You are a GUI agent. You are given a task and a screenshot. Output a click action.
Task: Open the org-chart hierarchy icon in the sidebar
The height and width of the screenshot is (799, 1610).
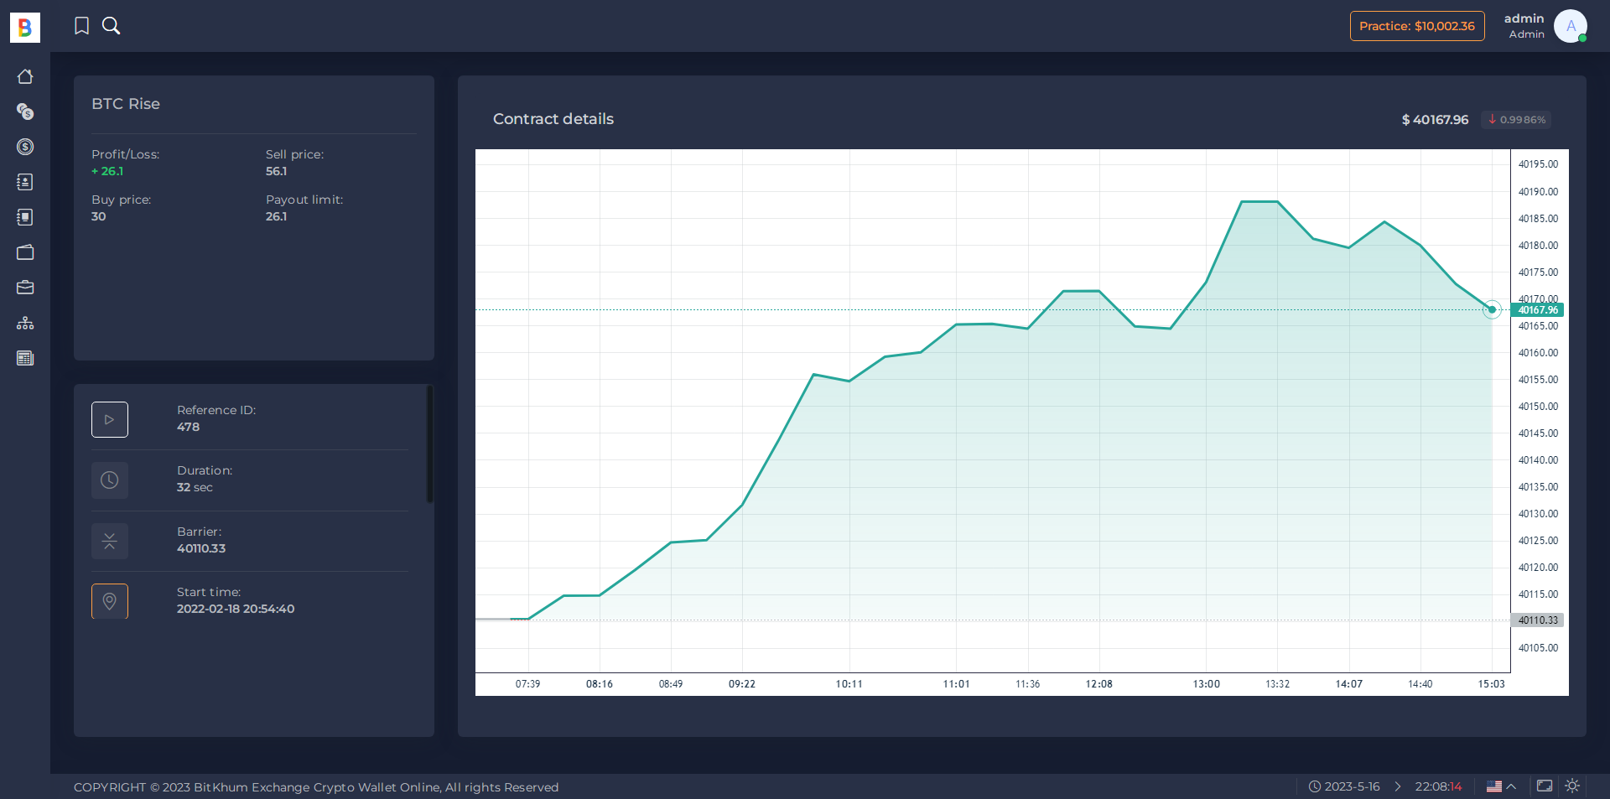pos(25,323)
